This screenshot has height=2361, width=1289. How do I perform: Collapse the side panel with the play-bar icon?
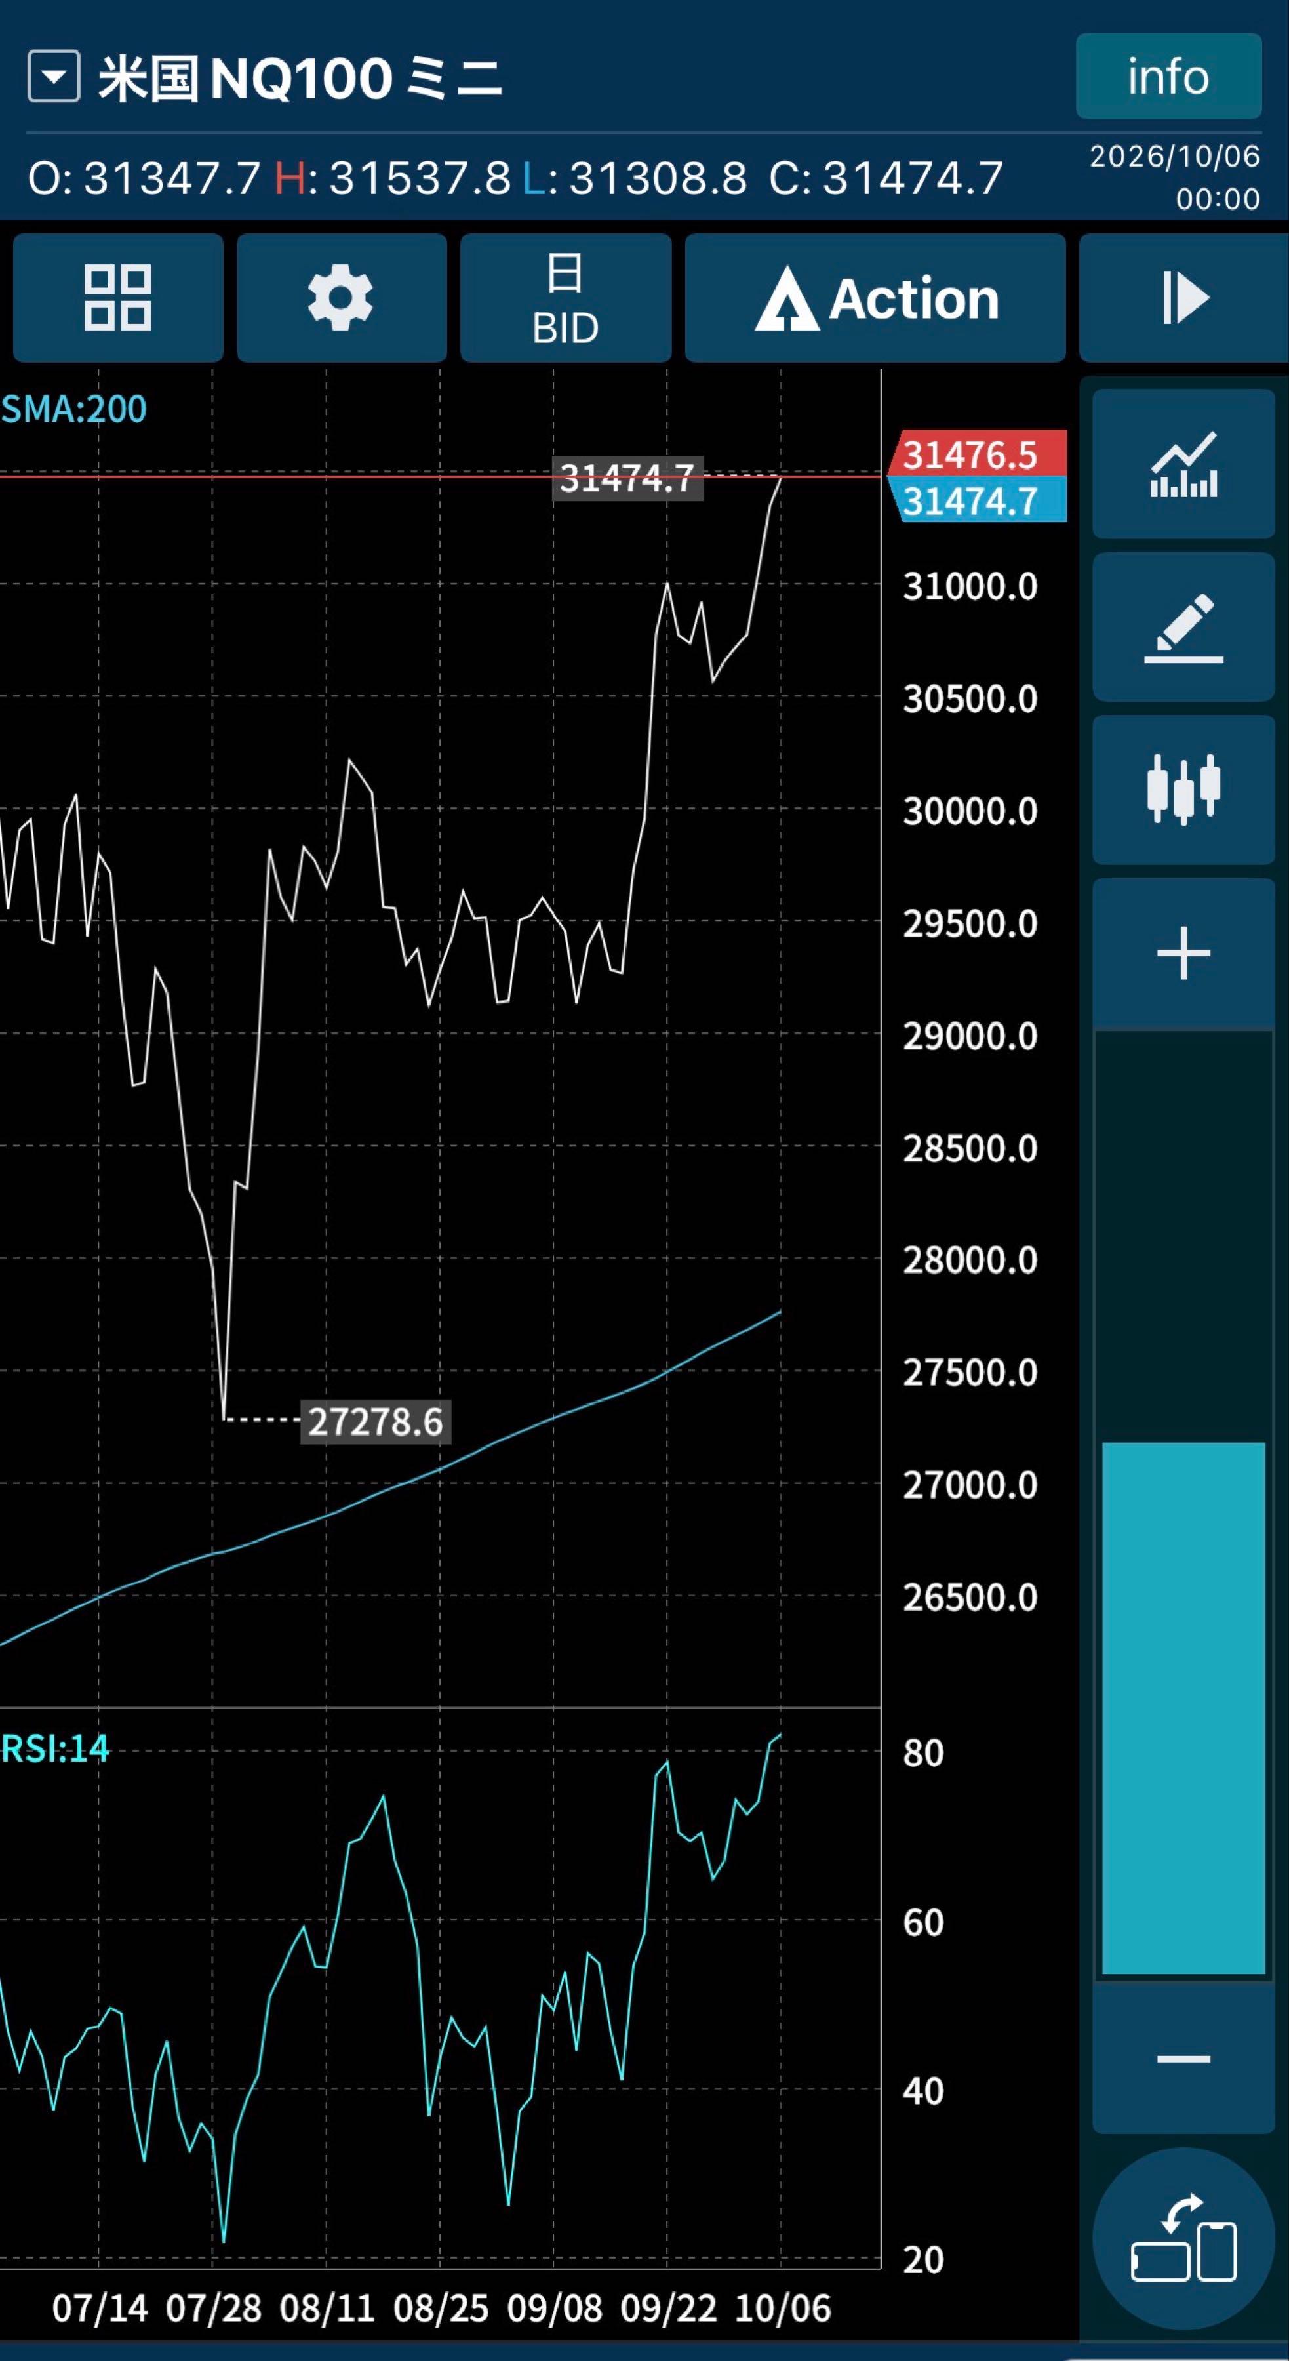(x=1185, y=297)
